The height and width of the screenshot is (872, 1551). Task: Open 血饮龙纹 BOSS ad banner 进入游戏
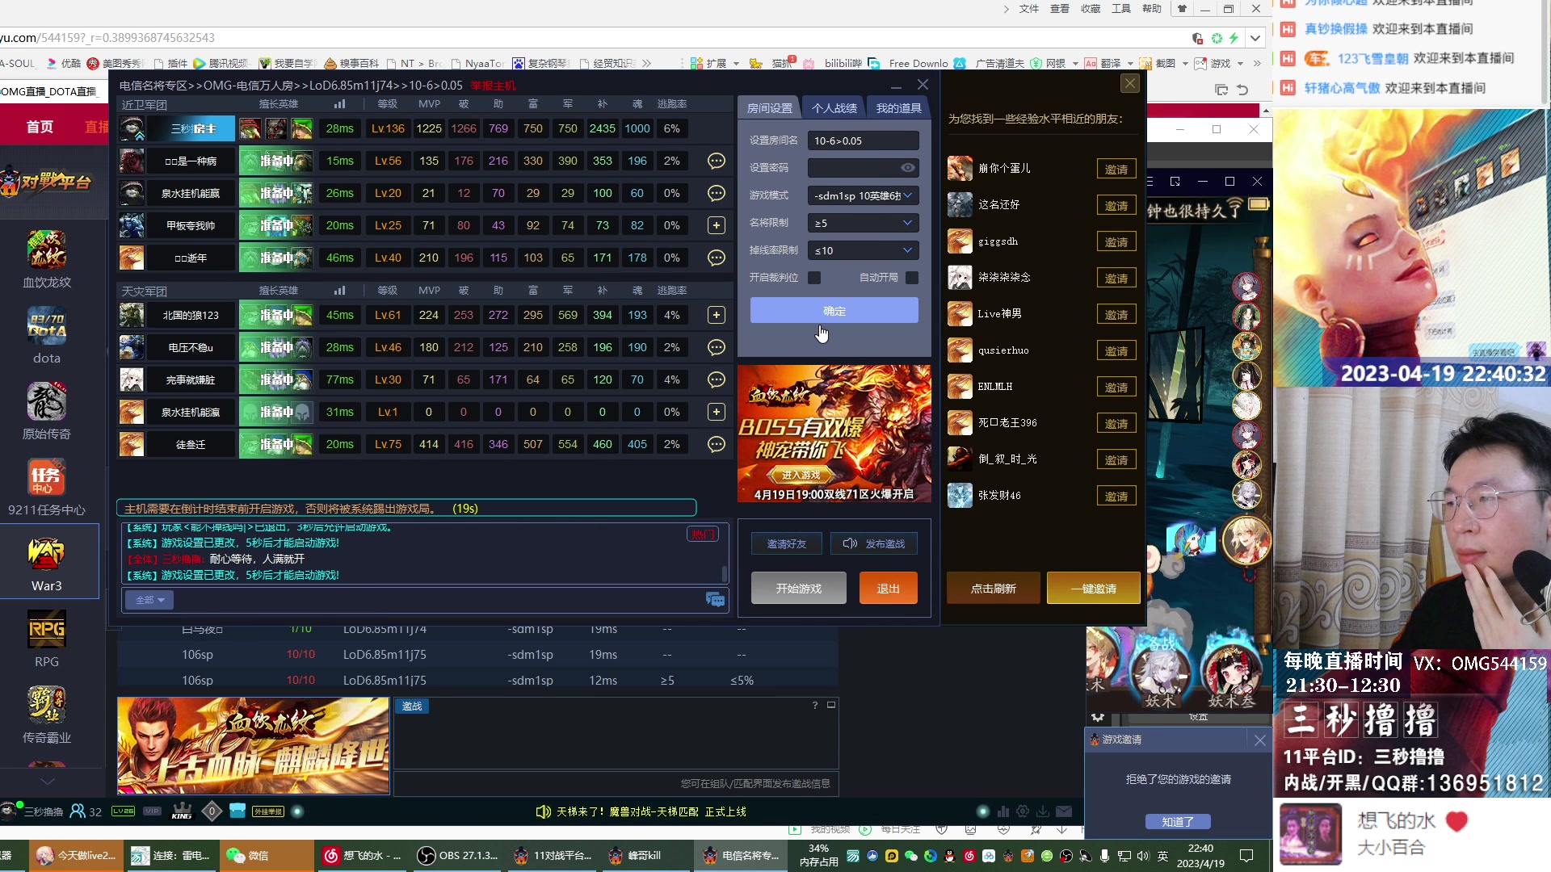click(x=834, y=434)
